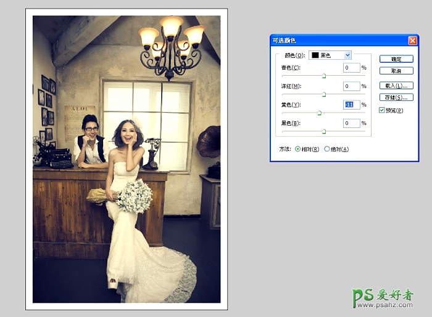Click the 确定 (OK) button
The image size is (432, 317).
click(396, 59)
